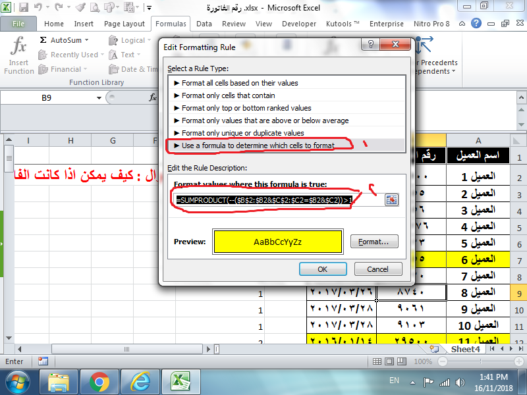Click the Undo icon in Quick Access Toolbar
Screen dimensions: 527x395
tap(38, 7)
